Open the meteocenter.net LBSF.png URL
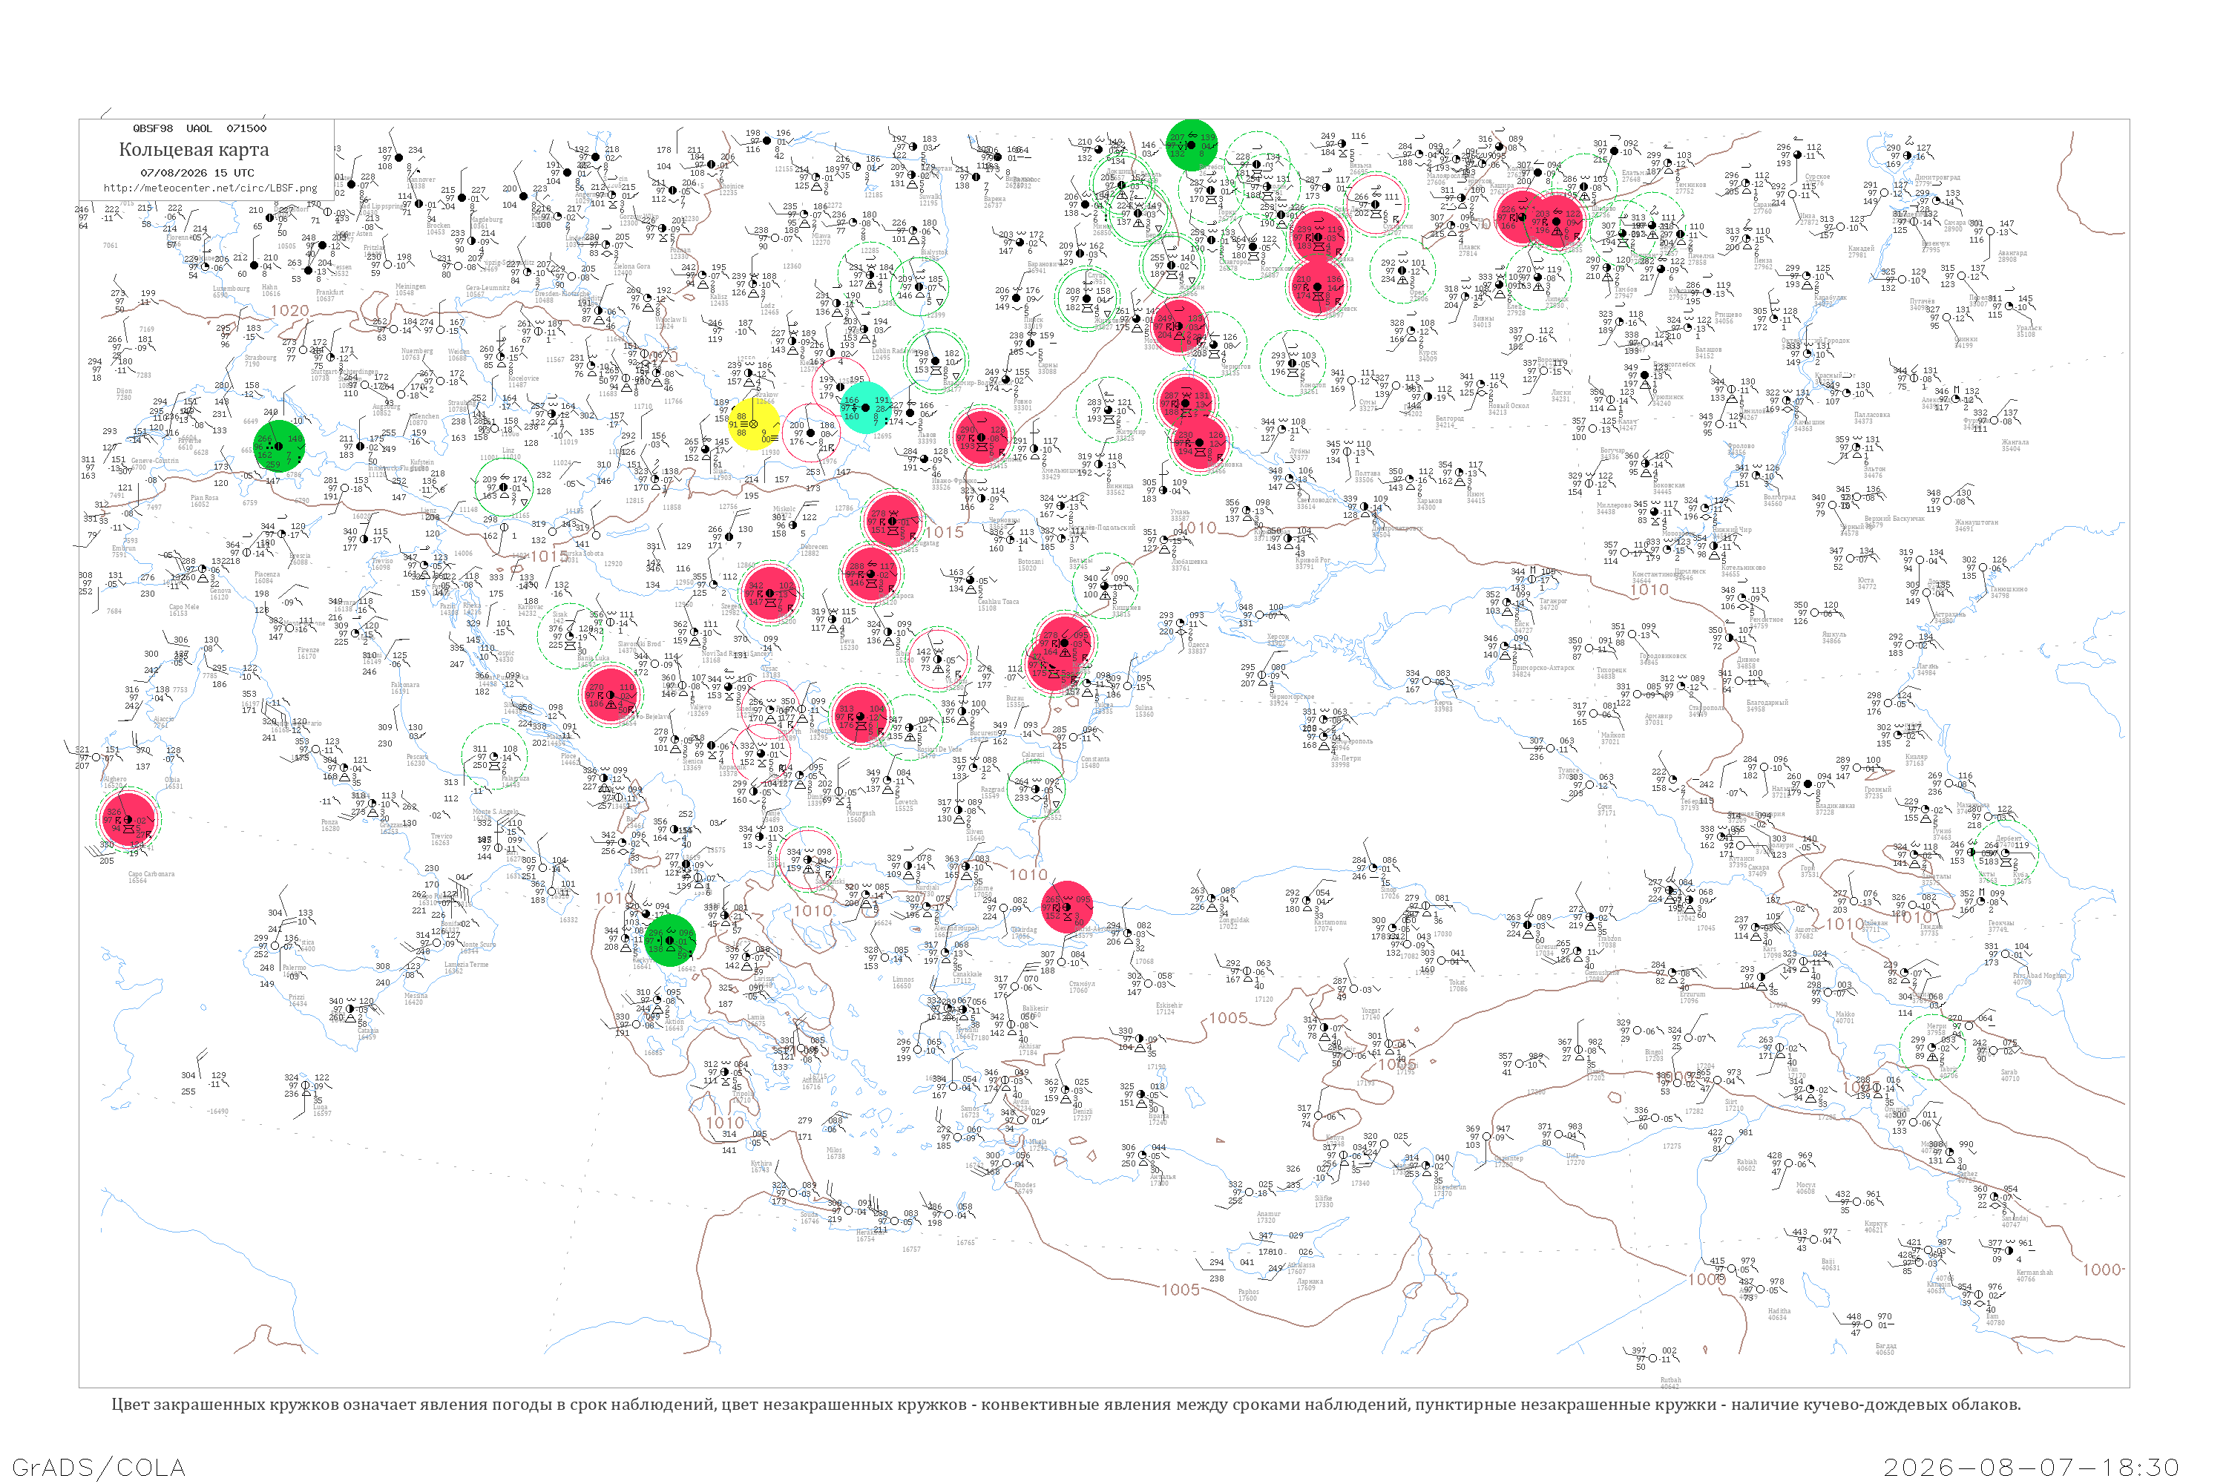Image resolution: width=2226 pixels, height=1484 pixels. (210, 188)
